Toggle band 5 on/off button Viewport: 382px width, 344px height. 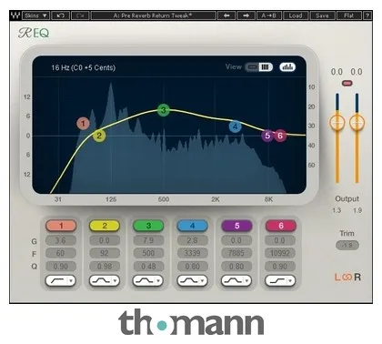click(236, 226)
